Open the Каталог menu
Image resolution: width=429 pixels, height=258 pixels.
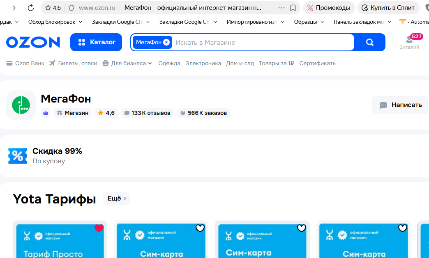[96, 42]
